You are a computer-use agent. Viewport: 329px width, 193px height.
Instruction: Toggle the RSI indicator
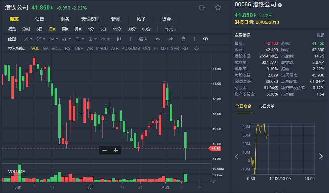[68, 49]
